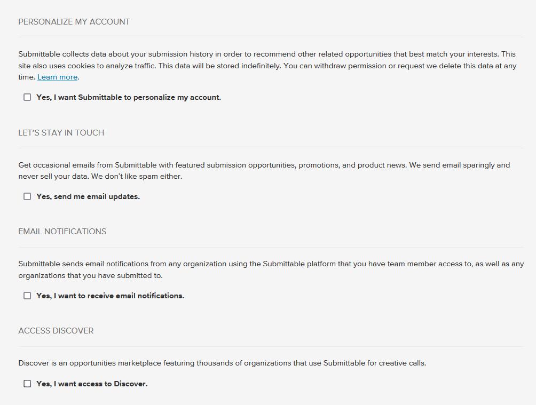Click the ACCESS DISCOVER heading
Viewport: 536px width, 405px height.
(56, 331)
